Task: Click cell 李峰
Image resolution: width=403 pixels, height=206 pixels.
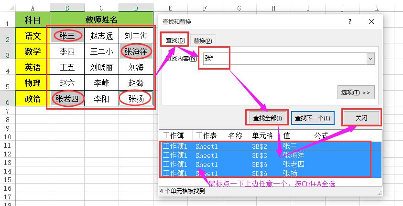Action: tap(101, 83)
